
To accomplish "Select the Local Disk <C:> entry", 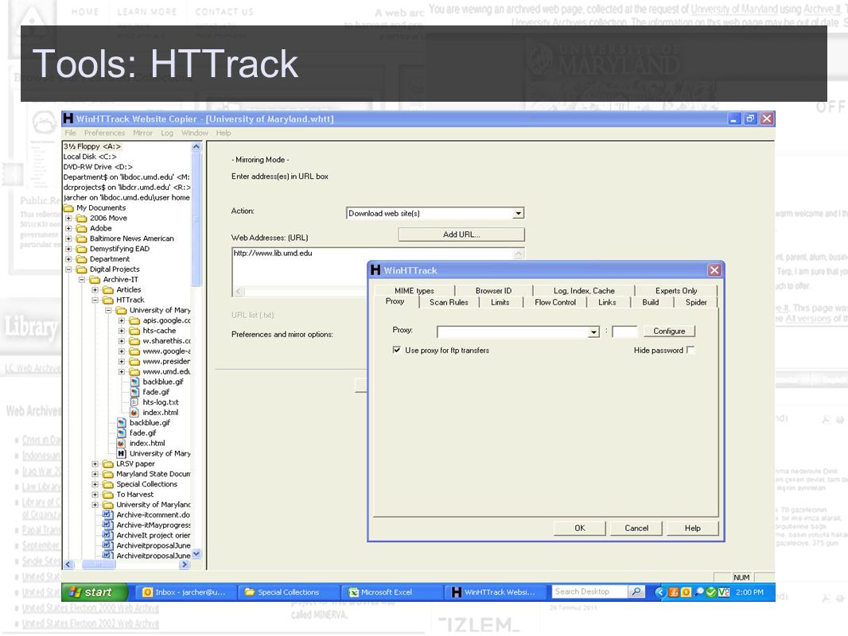I will pyautogui.click(x=90, y=157).
